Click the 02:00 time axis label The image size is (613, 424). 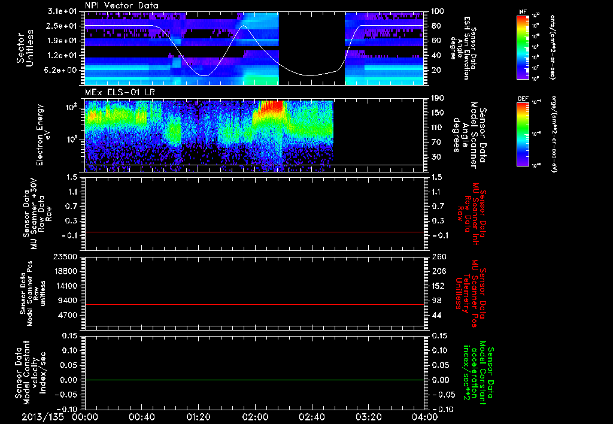point(255,417)
